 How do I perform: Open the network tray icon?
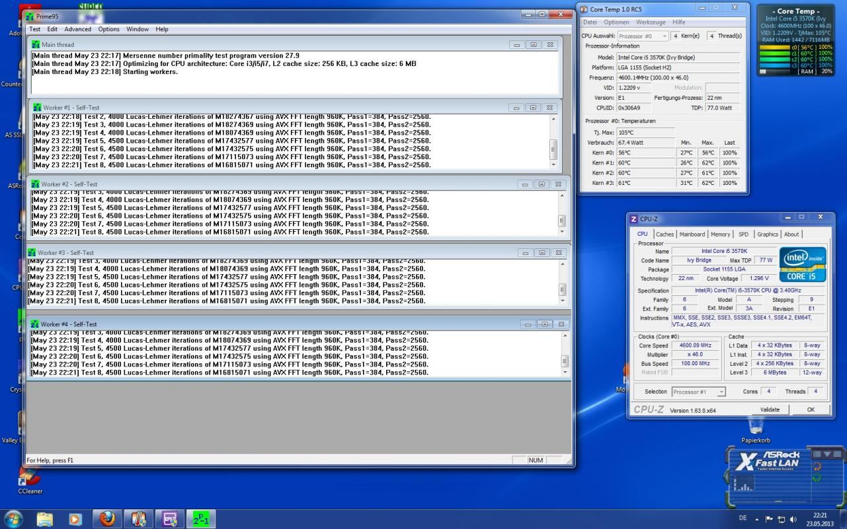[781, 519]
